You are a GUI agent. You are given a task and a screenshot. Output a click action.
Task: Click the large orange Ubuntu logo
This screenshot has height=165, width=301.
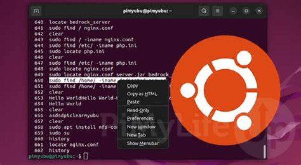pos(225,90)
